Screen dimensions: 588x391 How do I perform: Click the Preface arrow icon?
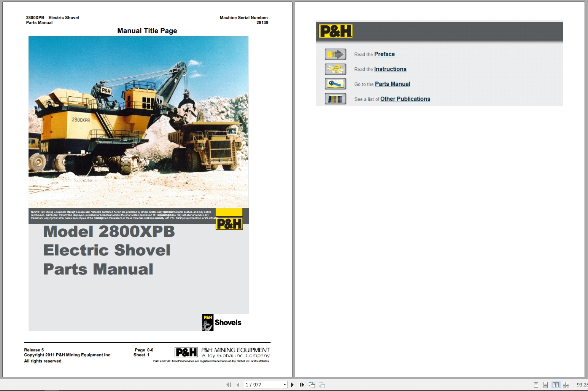(x=335, y=54)
